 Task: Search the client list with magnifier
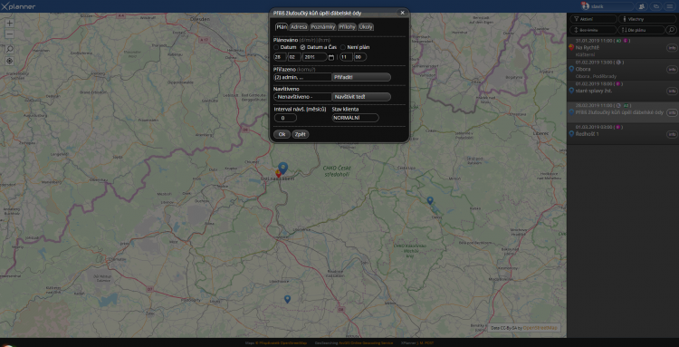point(671,30)
